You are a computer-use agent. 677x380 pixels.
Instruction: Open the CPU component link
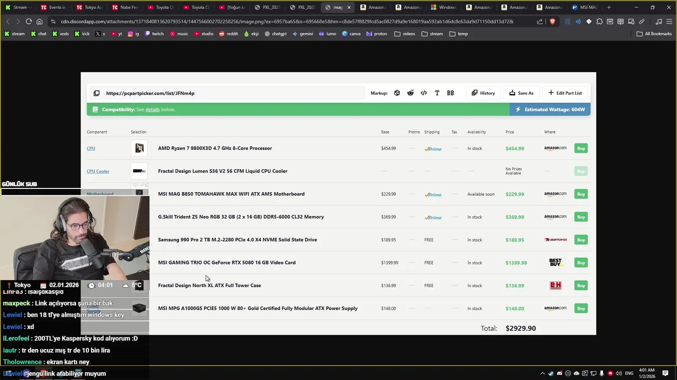pos(91,148)
